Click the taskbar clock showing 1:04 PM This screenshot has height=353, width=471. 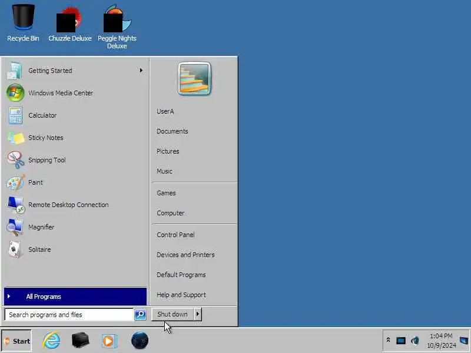(441, 341)
